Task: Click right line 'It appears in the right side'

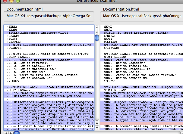Action: (142, 120)
